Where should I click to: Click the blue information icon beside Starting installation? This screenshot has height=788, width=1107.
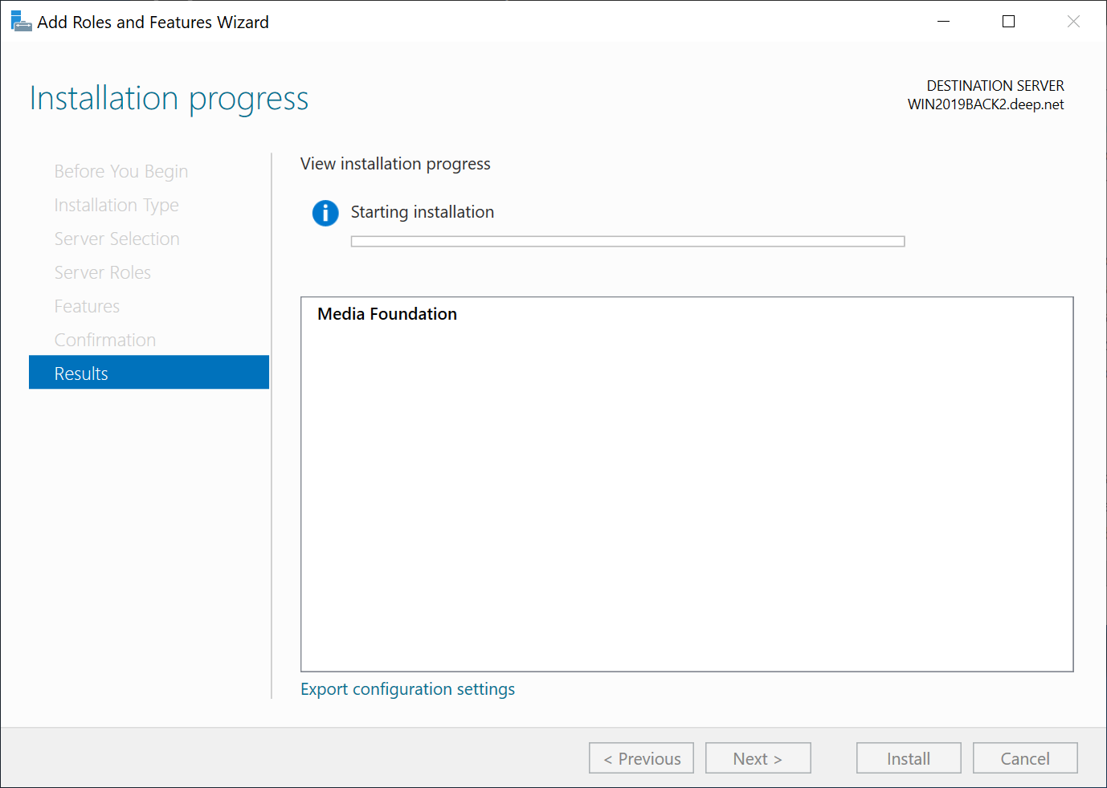(x=325, y=213)
